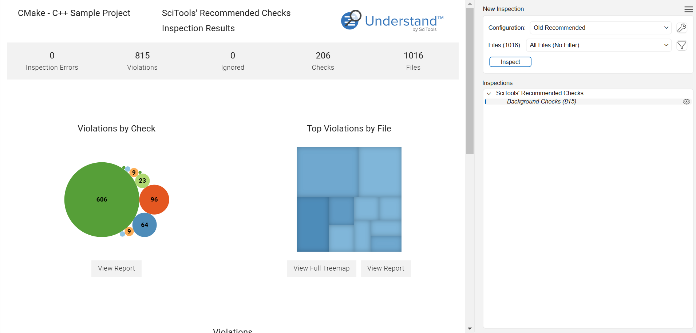
Task: Click the upper orange 9 bubble near 23
Action: point(134,172)
